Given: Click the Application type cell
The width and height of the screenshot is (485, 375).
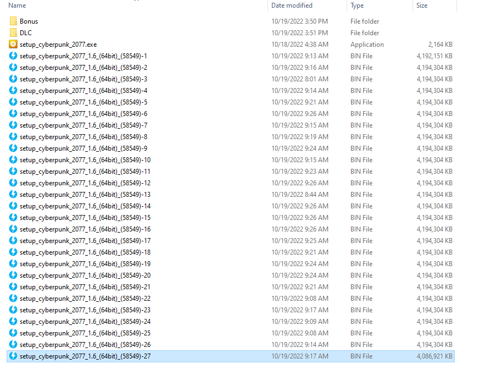Looking at the screenshot, I should pos(367,45).
